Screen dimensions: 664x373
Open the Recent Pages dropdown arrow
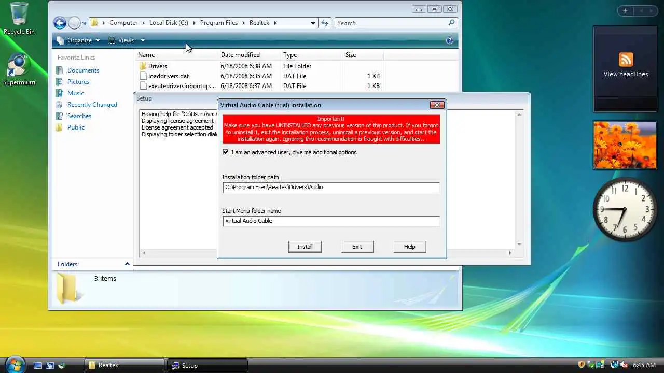[x=85, y=23]
